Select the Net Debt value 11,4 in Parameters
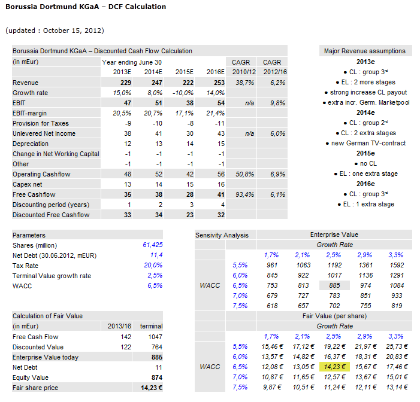 156,255
